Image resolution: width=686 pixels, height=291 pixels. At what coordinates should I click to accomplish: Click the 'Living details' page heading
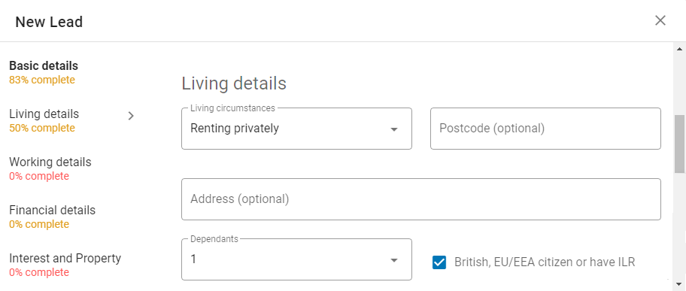(x=234, y=83)
